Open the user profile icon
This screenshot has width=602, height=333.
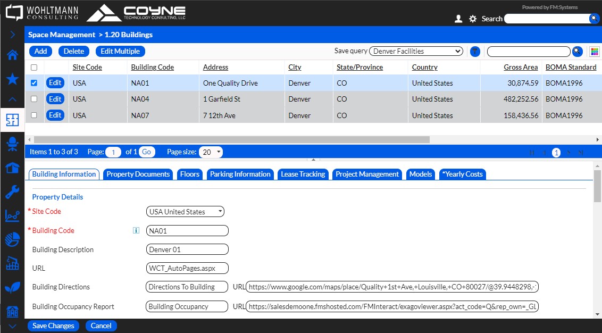pos(458,19)
